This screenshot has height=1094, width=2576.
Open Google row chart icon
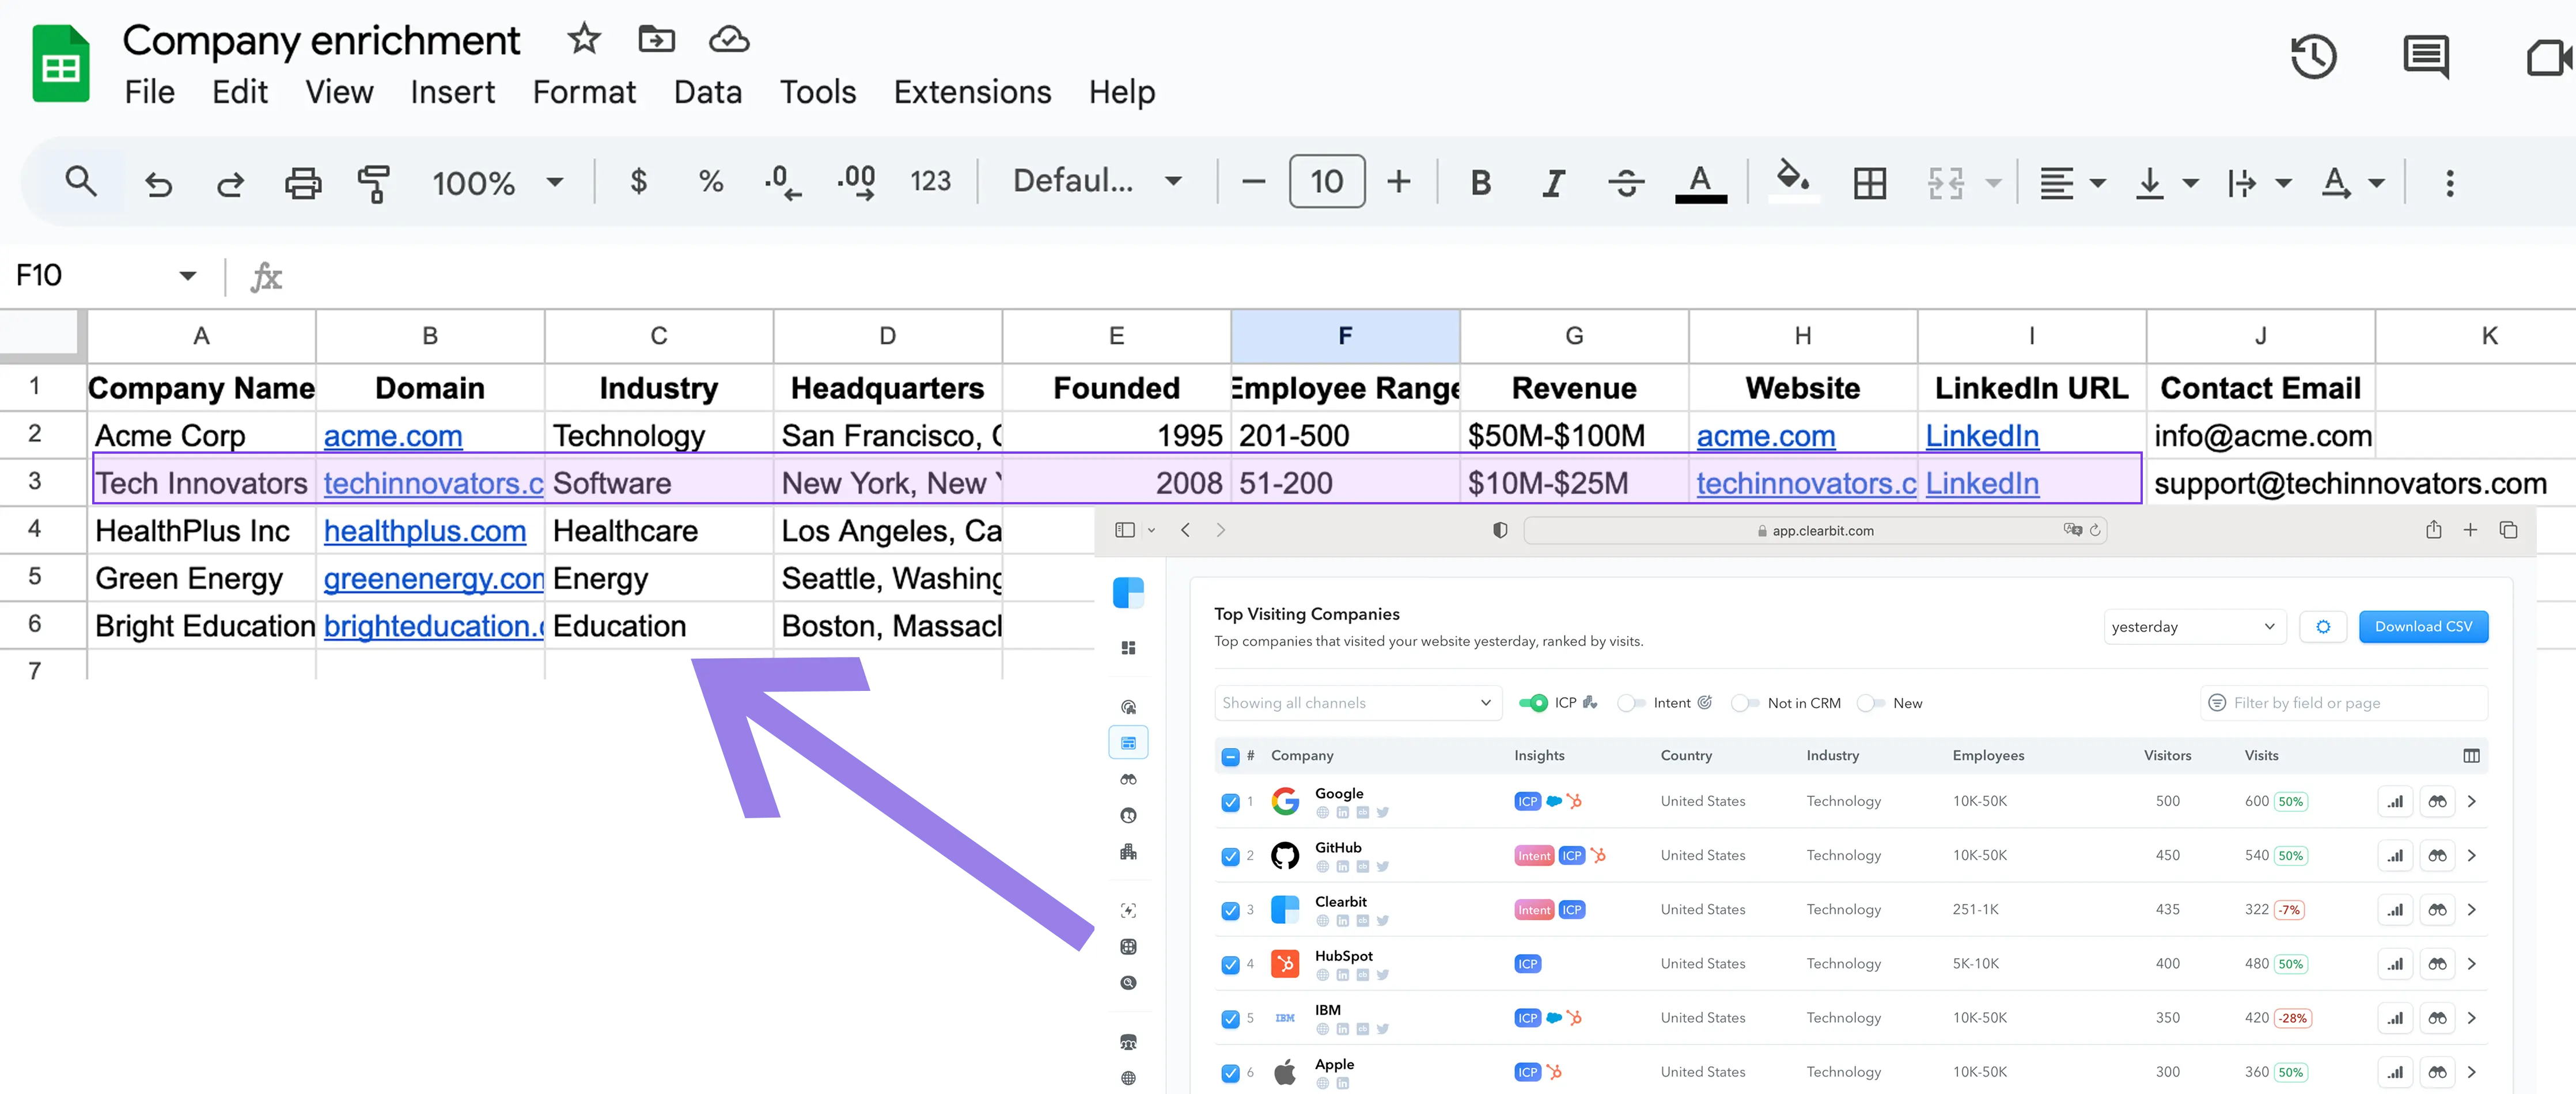[x=2395, y=802]
